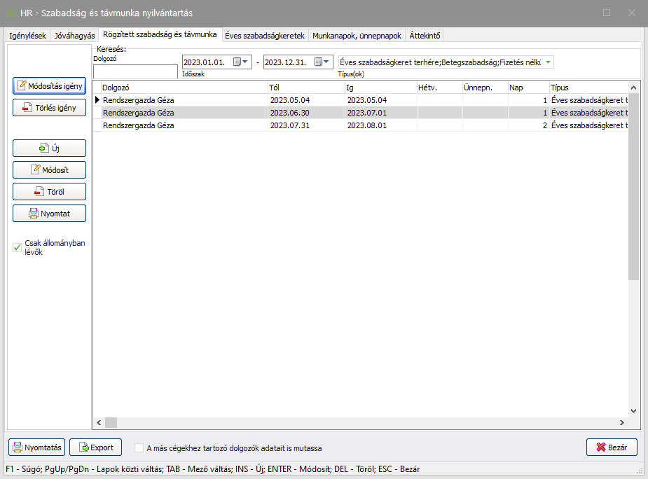648x479 pixels.
Task: Enable showing other companies' employees checkbox
Action: point(139,447)
